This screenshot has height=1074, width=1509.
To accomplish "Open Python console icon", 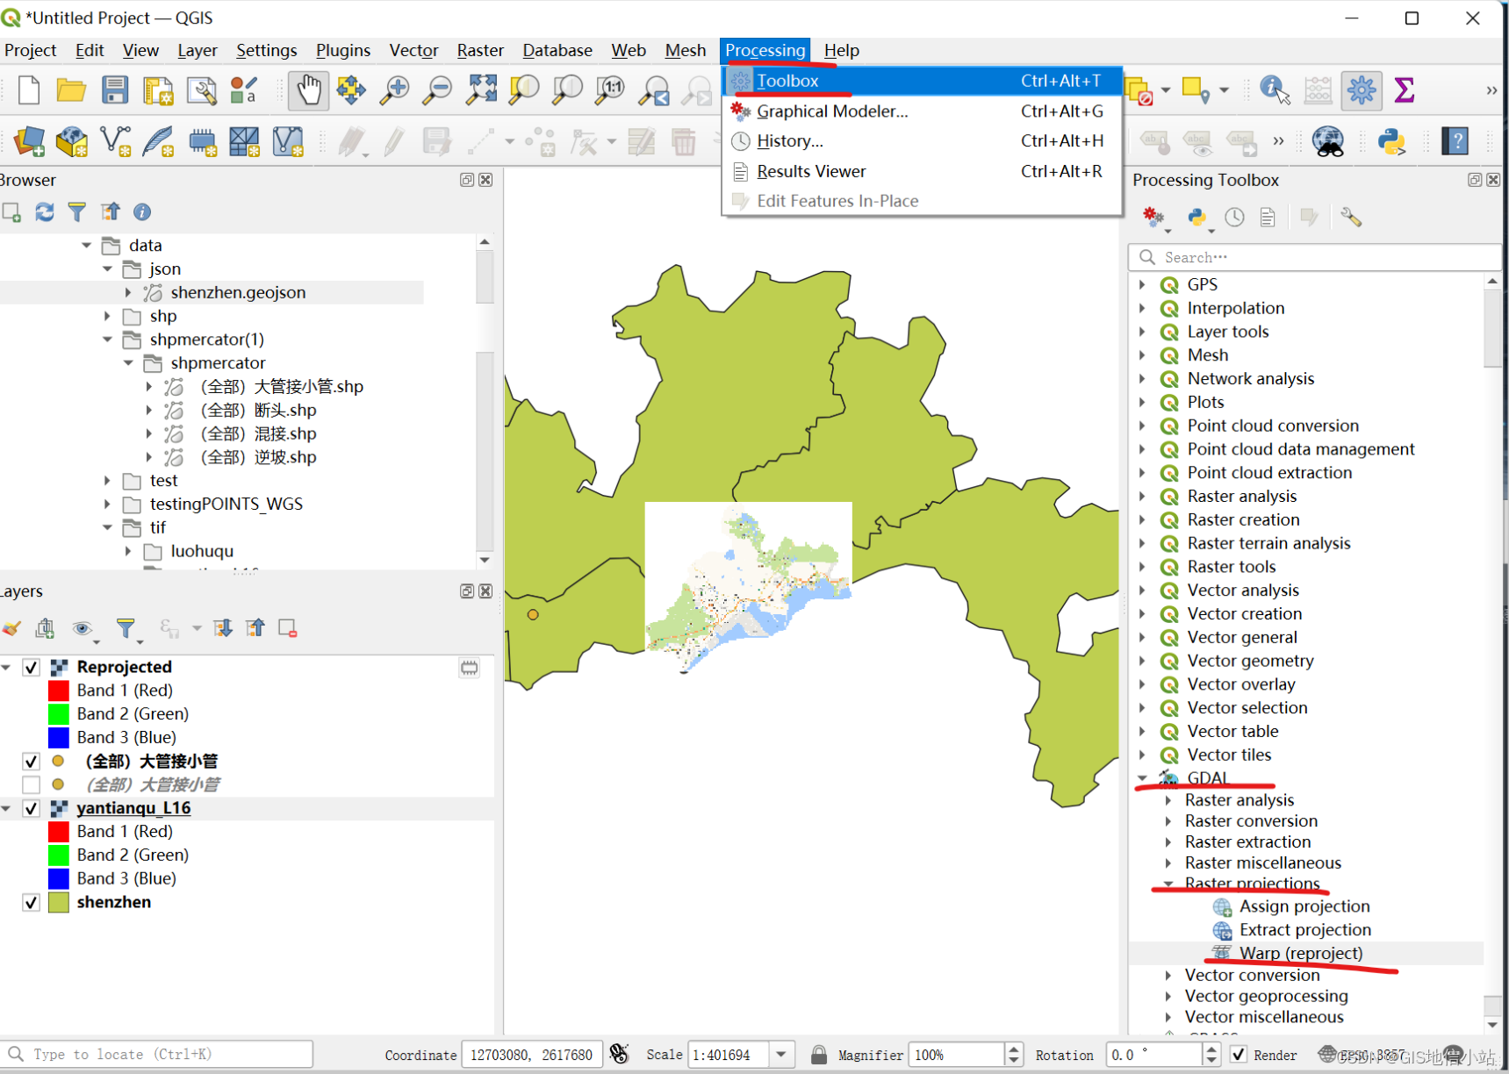I will (1392, 141).
